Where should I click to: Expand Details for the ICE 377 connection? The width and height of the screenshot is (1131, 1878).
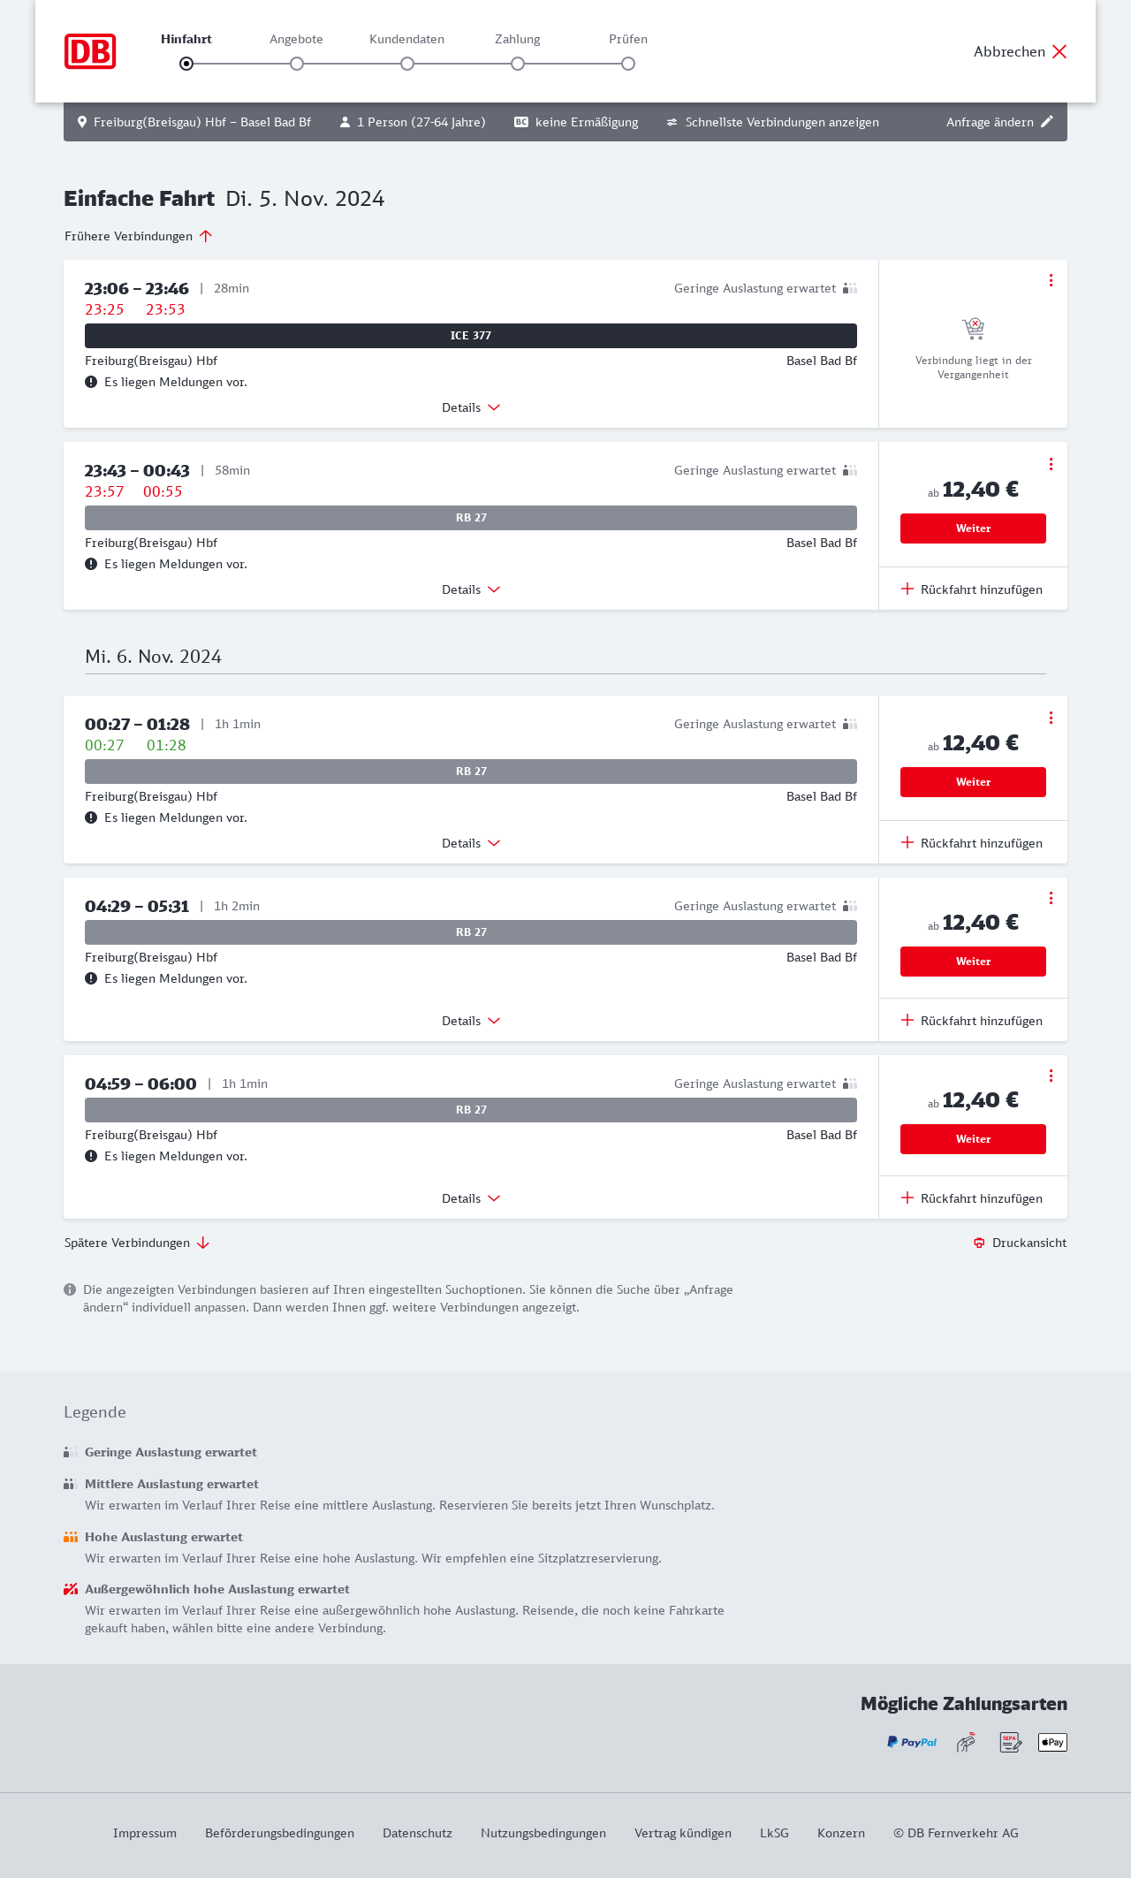click(471, 407)
